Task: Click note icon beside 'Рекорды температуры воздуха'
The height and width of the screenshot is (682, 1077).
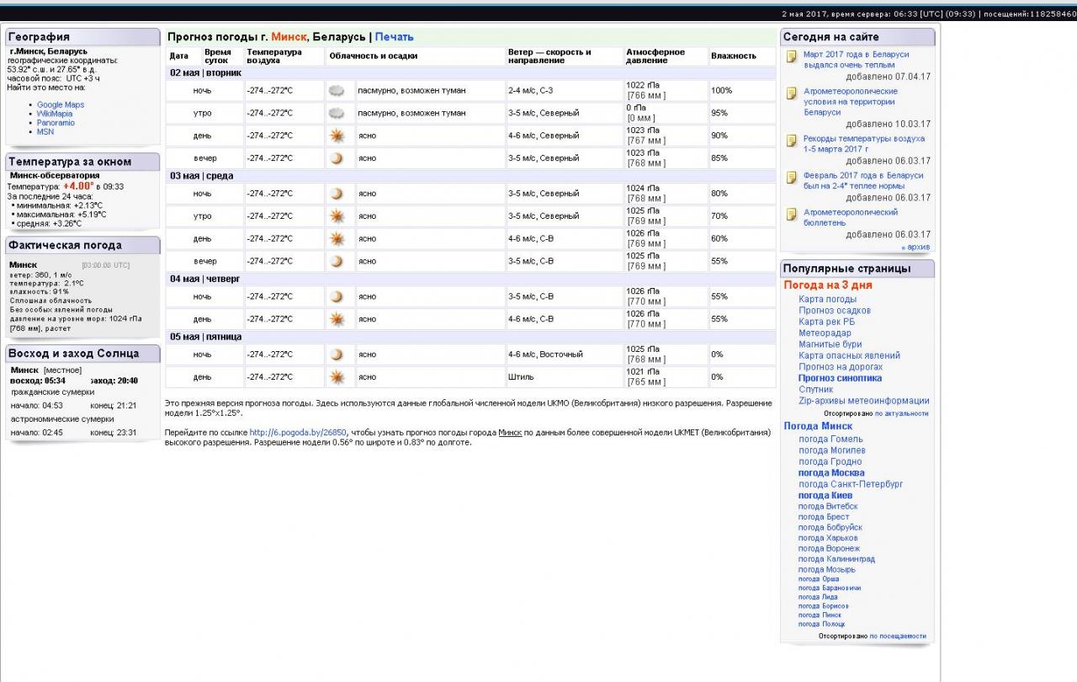Action: 791,141
